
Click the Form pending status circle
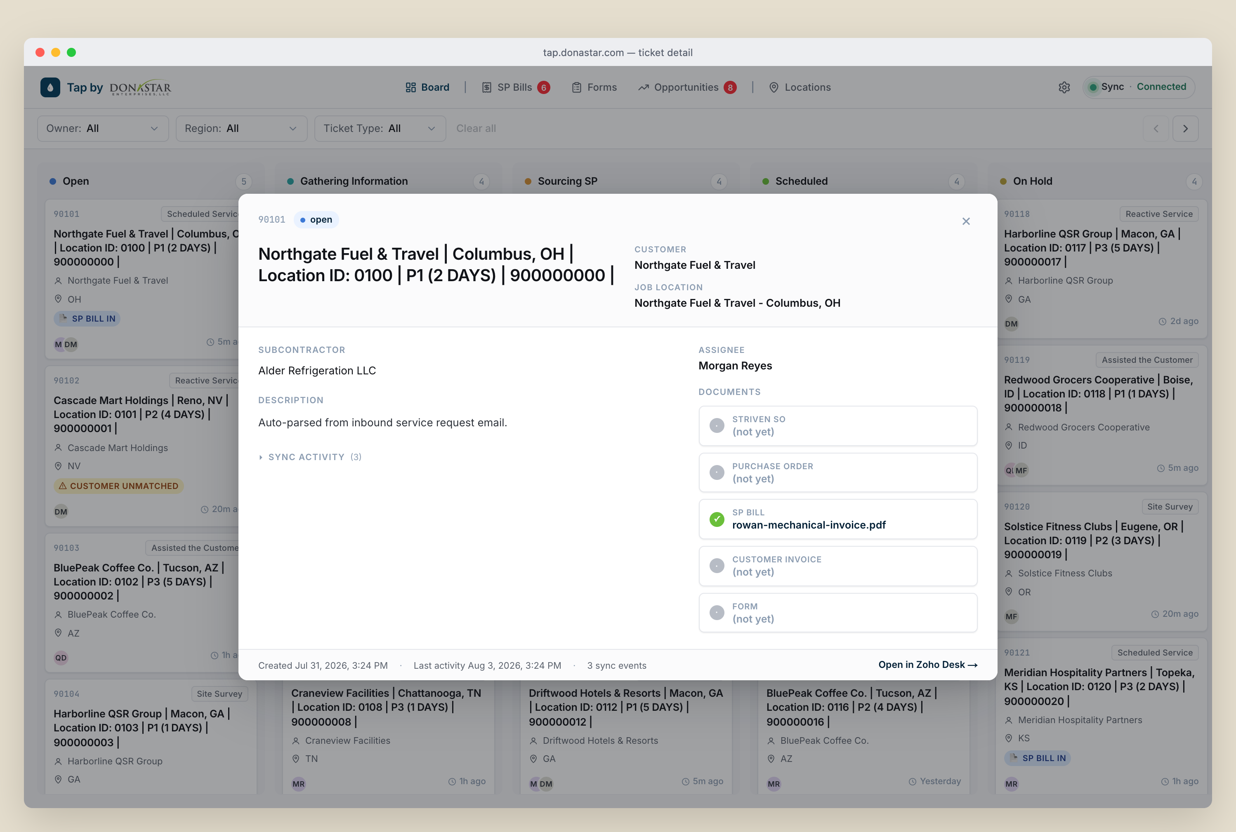(717, 612)
